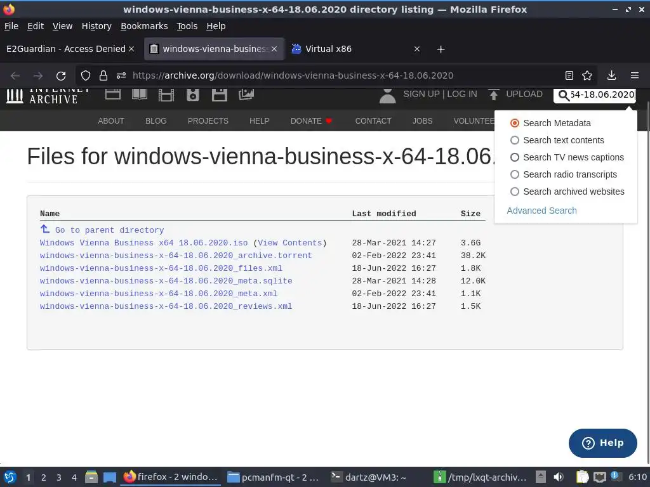Open the Firefox hamburger menu

635,75
